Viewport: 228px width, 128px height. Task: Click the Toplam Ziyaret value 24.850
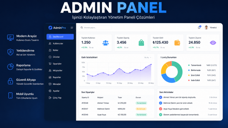194,42
